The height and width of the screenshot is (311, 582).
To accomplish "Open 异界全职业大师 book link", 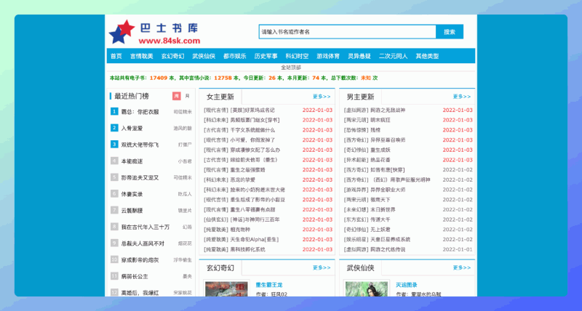I will [388, 190].
